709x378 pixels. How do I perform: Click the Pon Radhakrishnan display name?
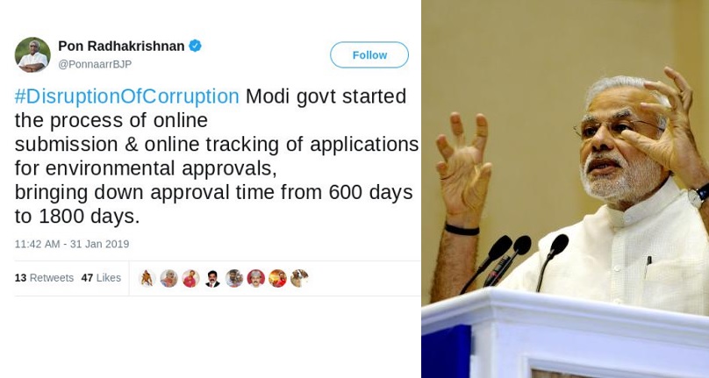click(x=121, y=46)
